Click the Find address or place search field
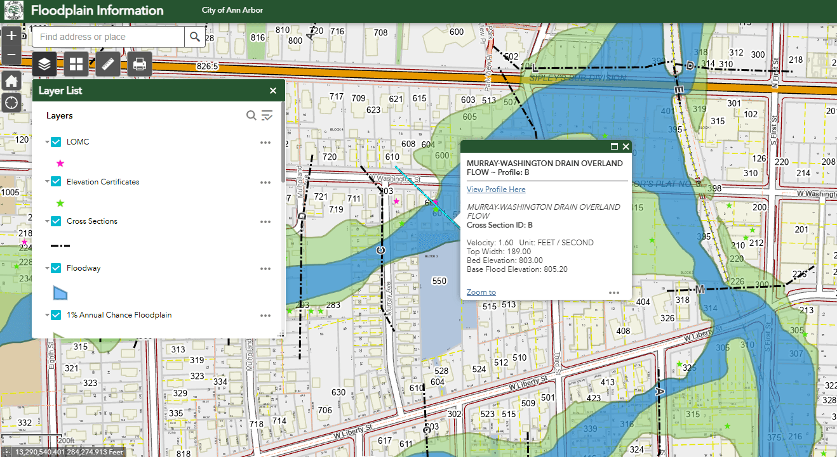 tap(108, 37)
